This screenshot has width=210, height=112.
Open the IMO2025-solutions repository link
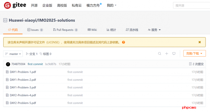[57, 20]
